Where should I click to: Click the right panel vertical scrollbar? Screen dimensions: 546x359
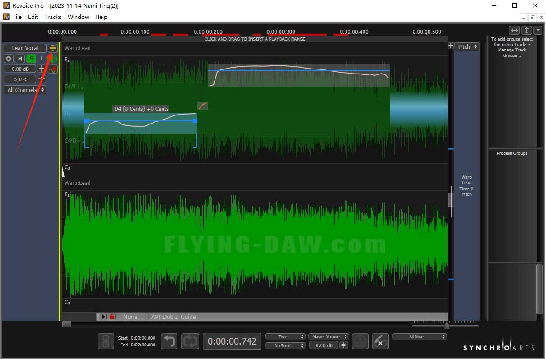[539, 289]
